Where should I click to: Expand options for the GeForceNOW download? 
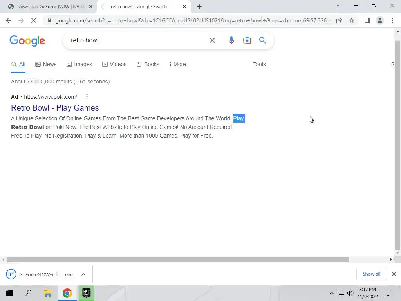[83, 274]
